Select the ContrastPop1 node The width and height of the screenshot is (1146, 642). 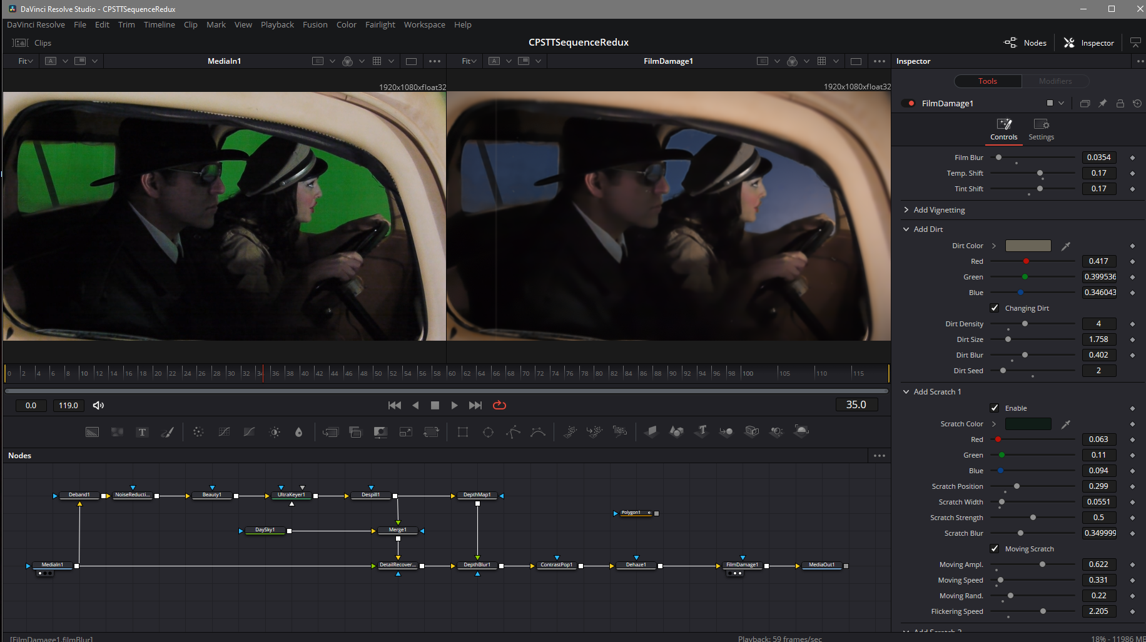[x=556, y=565]
